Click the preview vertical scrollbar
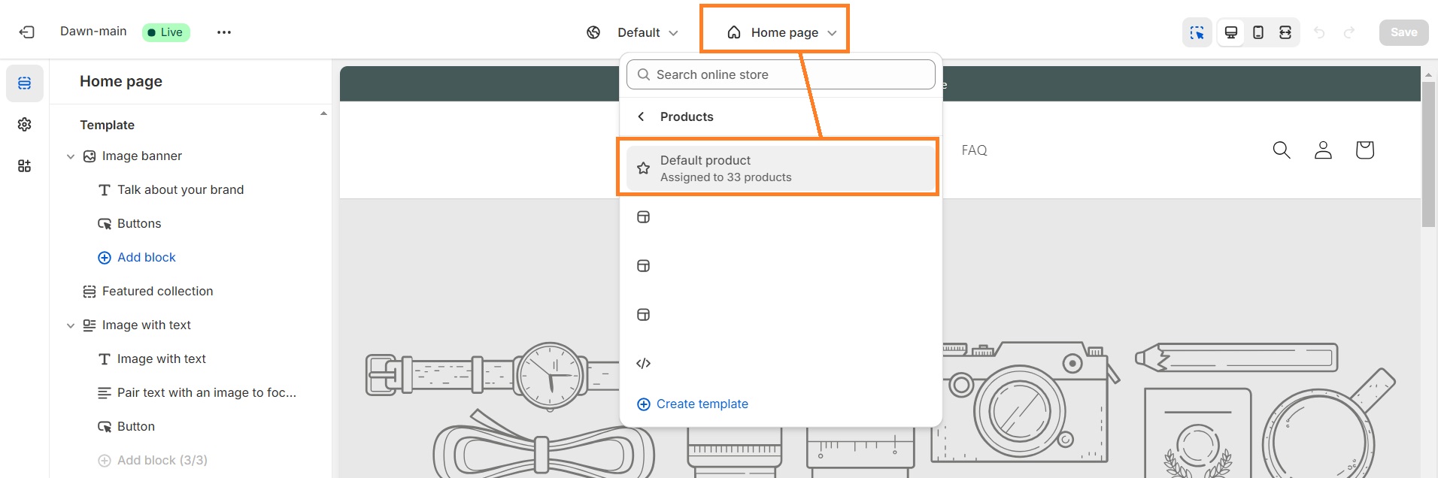This screenshot has height=478, width=1438. [x=1428, y=154]
